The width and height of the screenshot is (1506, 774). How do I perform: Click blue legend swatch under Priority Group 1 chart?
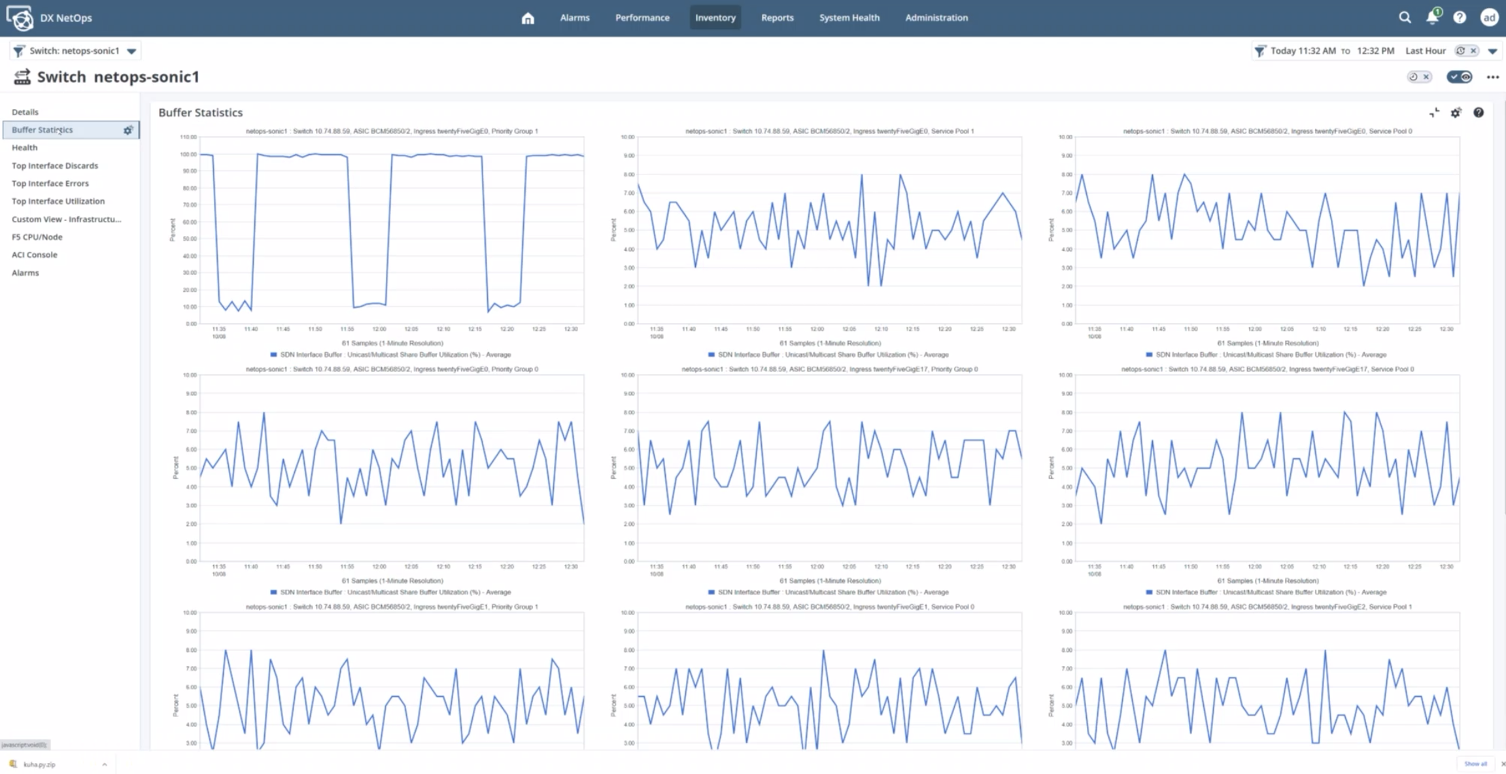(273, 354)
